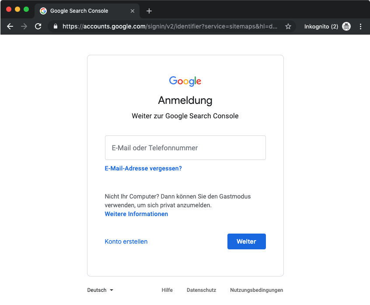Click the Weiter button
This screenshot has height=305, width=370.
pyautogui.click(x=246, y=241)
